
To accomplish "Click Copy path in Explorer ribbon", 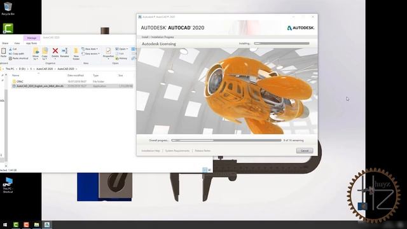I will (17, 53).
